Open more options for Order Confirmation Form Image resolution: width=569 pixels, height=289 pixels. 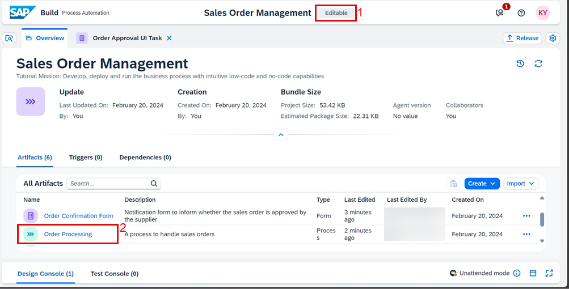pyautogui.click(x=526, y=216)
